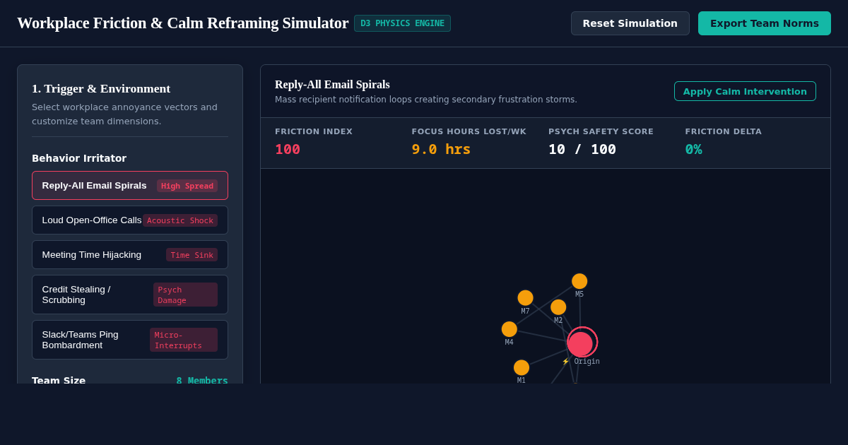Click the Workplace Friction simulator title
This screenshot has width=848, height=445.
tap(183, 23)
